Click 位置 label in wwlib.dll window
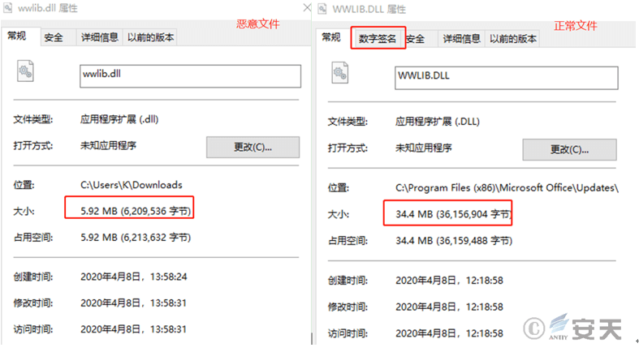The image size is (639, 352). tap(24, 185)
